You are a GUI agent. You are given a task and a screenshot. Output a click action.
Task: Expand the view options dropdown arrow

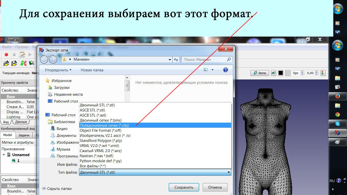pyautogui.click(x=212, y=70)
